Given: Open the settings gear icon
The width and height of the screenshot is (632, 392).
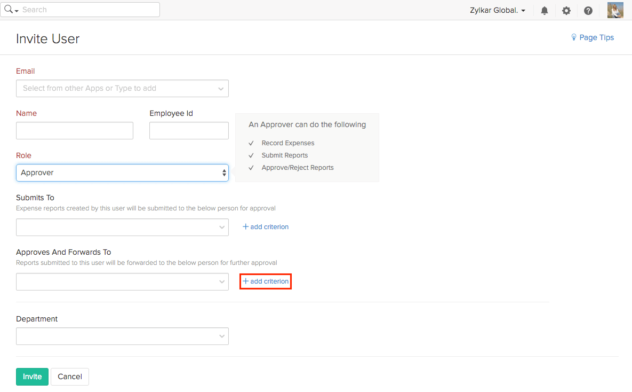Looking at the screenshot, I should (566, 11).
